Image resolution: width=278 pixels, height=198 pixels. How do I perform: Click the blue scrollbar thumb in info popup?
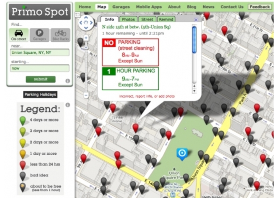(x=194, y=40)
